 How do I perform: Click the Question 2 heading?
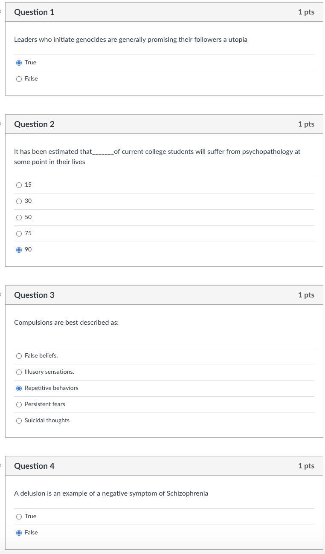(34, 124)
